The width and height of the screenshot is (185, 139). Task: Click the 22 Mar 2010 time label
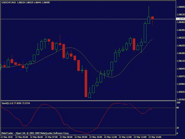pyautogui.click(x=7, y=137)
